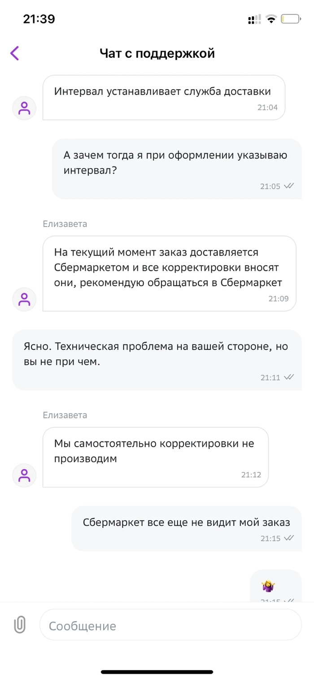Tap the support avatar beside the 21:04 message
Viewport: 314px width, 680px height.
click(24, 108)
